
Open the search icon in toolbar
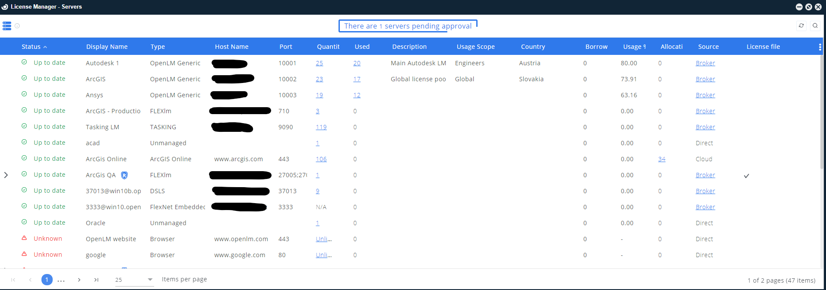click(815, 26)
